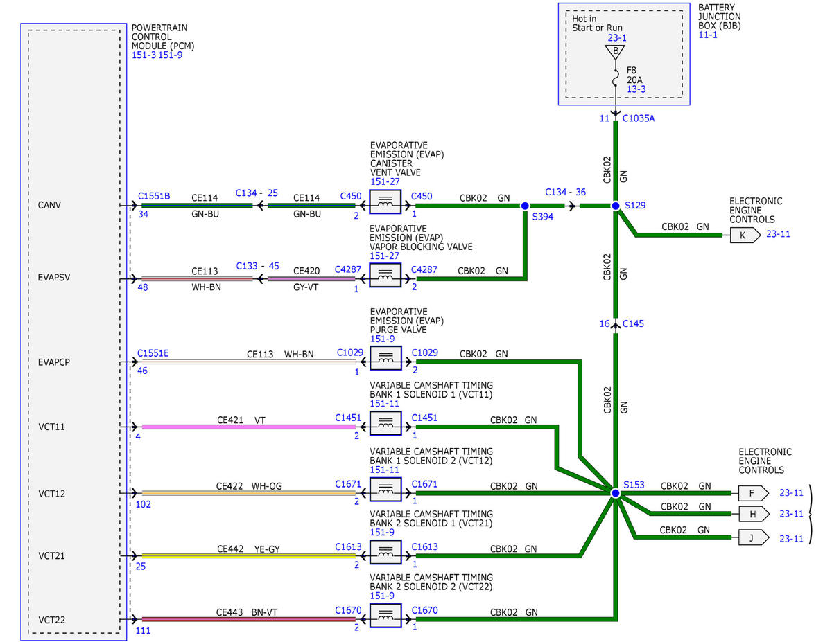Select the S394 splice junction dot

point(525,206)
